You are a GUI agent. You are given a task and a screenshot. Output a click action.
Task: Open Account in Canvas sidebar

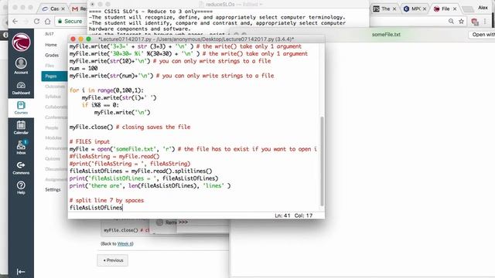click(21, 66)
